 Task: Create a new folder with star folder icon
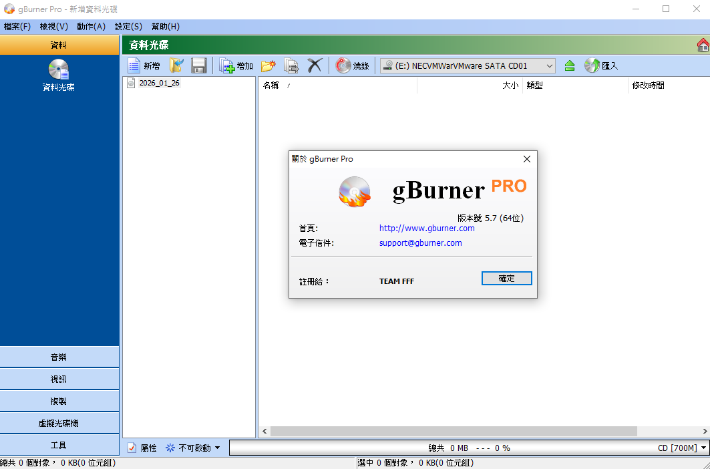coord(269,65)
